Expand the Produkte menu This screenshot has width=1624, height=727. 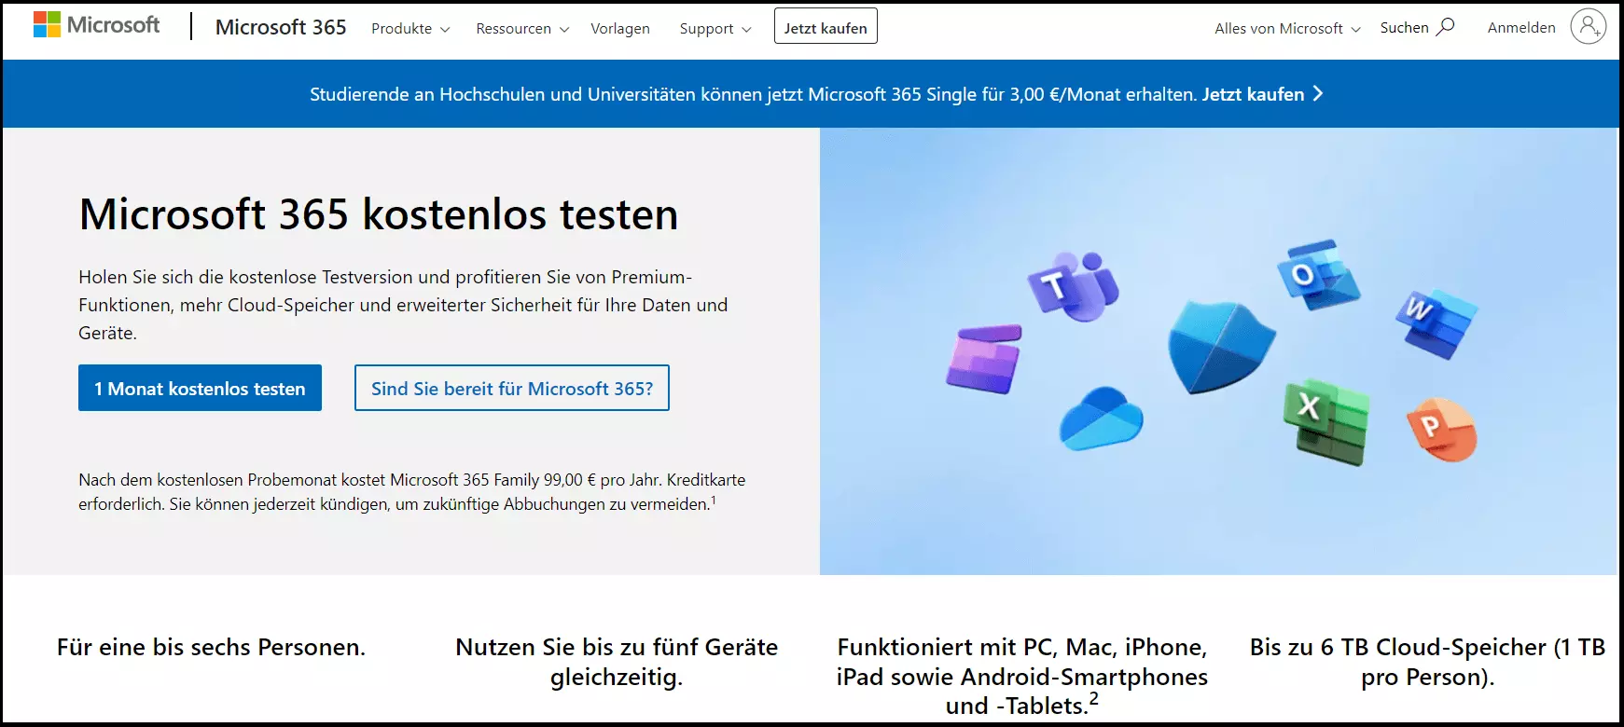click(x=410, y=29)
